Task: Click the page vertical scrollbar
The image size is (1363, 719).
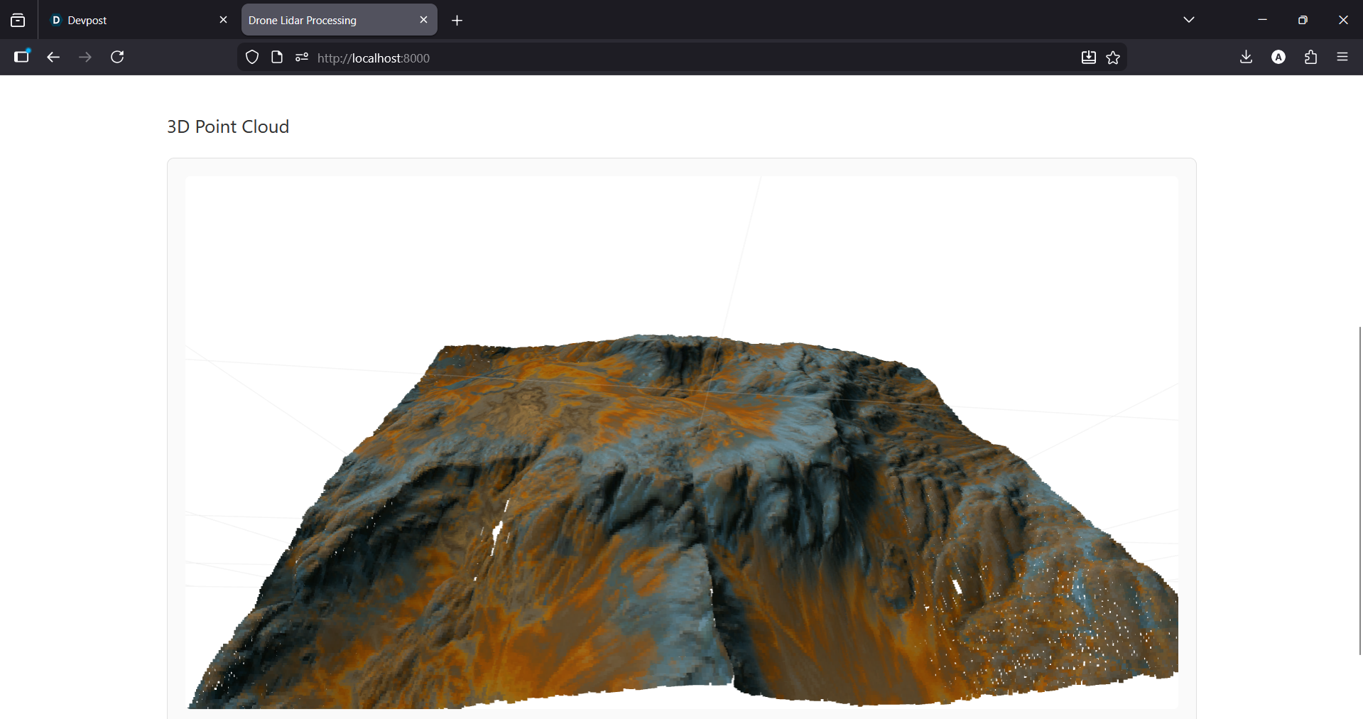Action: (1359, 490)
